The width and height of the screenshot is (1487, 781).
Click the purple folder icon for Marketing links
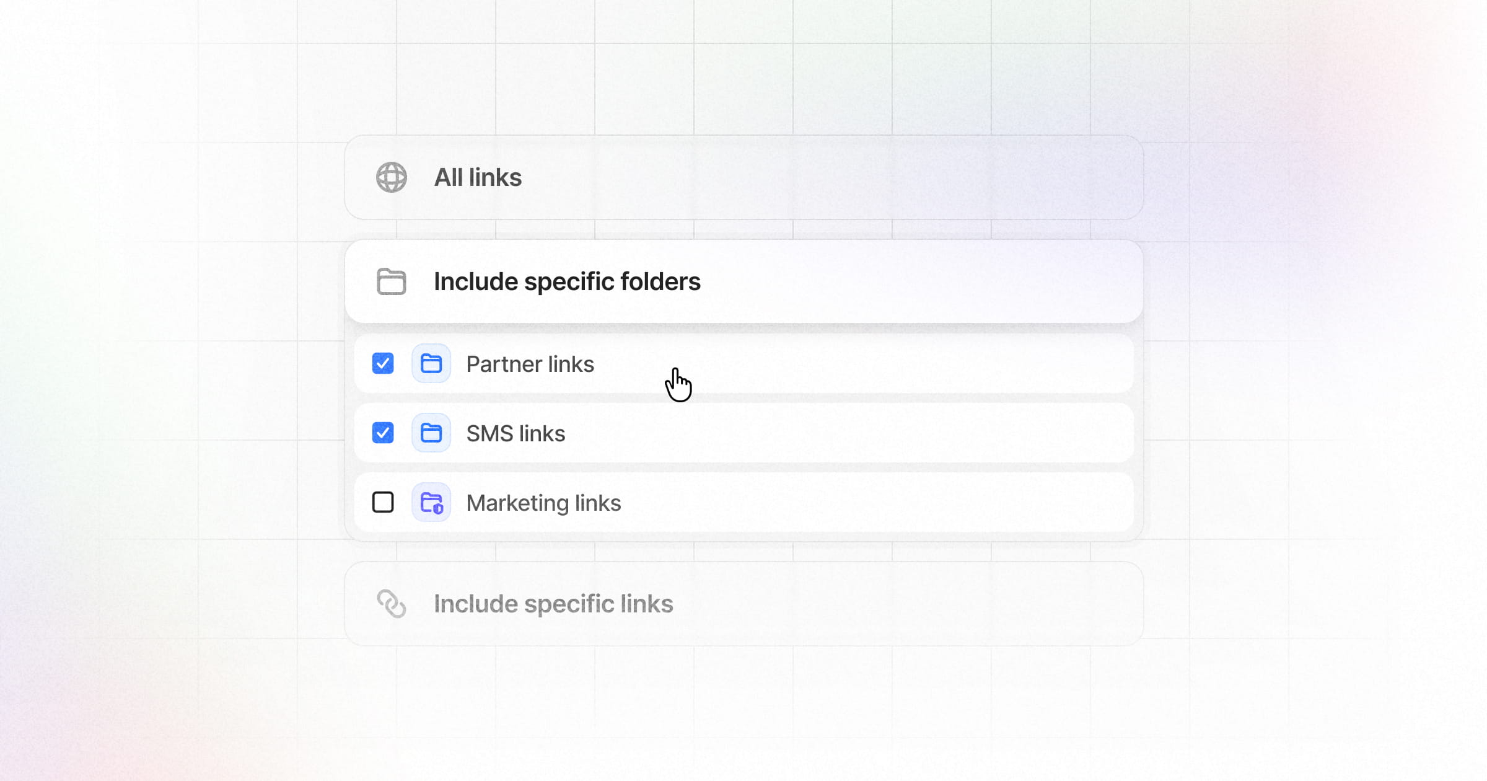[x=431, y=502]
